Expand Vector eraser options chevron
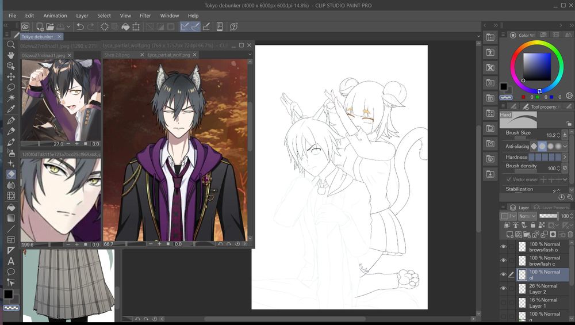The image size is (575, 325). click(x=565, y=179)
